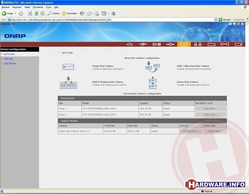Screen dimensions: 249x194
Task: Choose RAID 0 Striping Disk Volume text
Action: [107, 82]
